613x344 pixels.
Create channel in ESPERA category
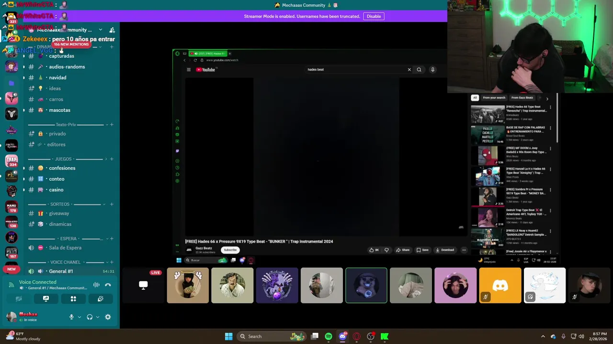click(x=112, y=238)
